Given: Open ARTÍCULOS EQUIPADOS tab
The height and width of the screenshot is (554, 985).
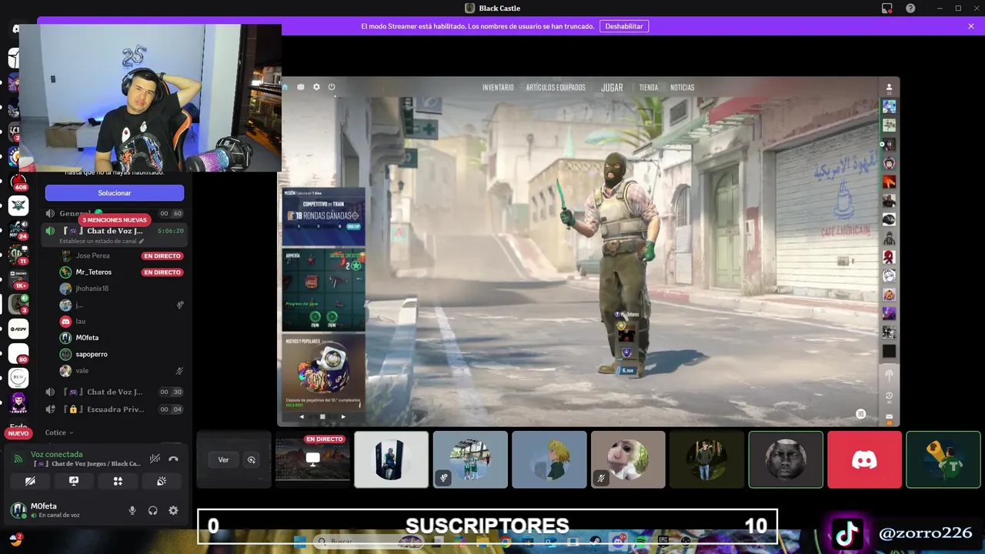Looking at the screenshot, I should coord(556,88).
